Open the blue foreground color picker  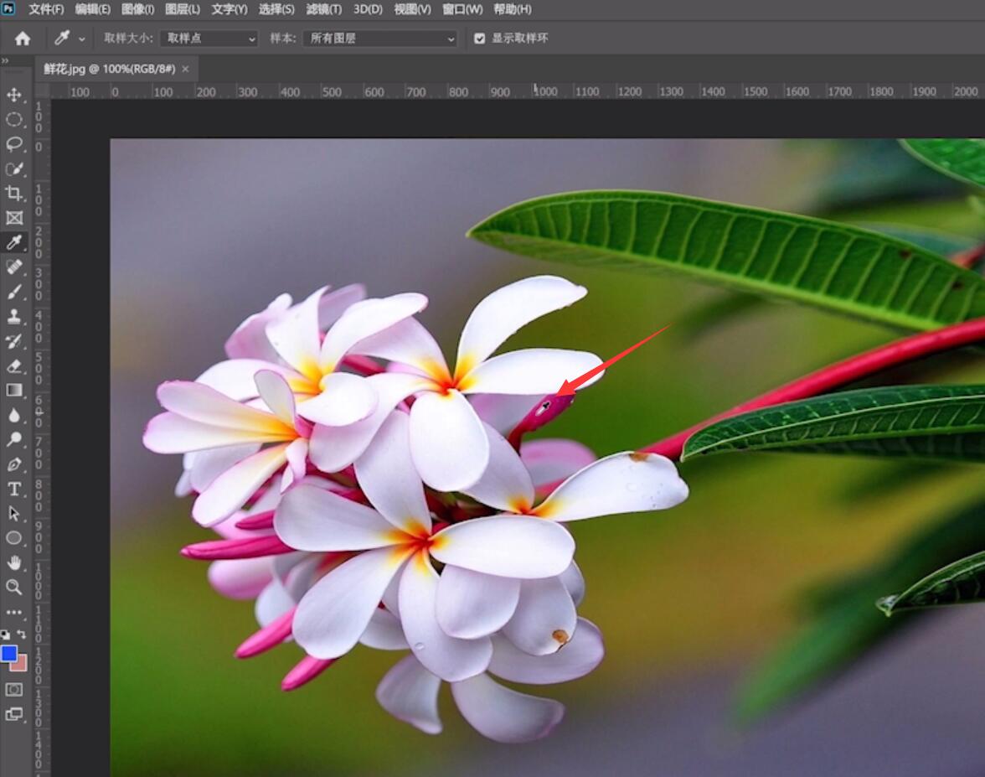8,653
